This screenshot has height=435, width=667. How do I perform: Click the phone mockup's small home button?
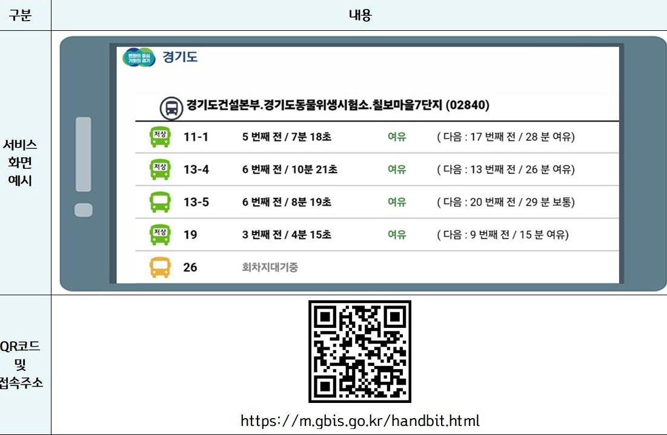point(84,211)
